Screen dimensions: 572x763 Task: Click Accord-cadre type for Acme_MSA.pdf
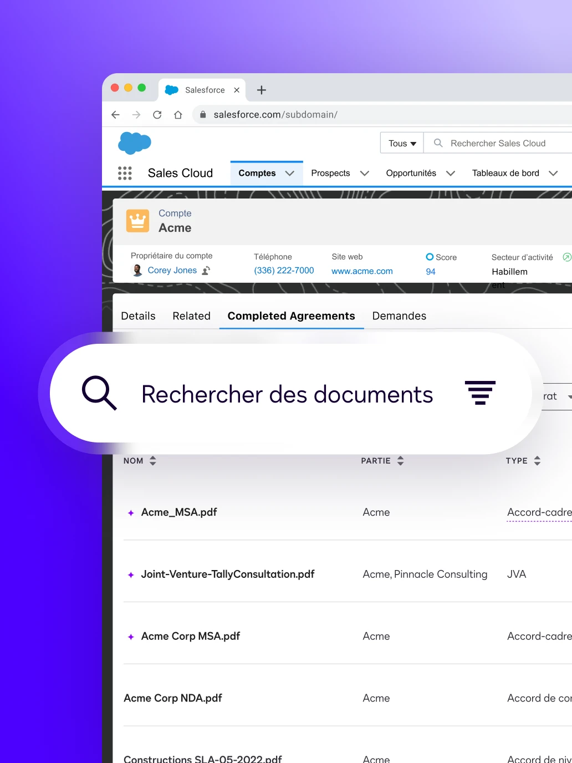[539, 512]
